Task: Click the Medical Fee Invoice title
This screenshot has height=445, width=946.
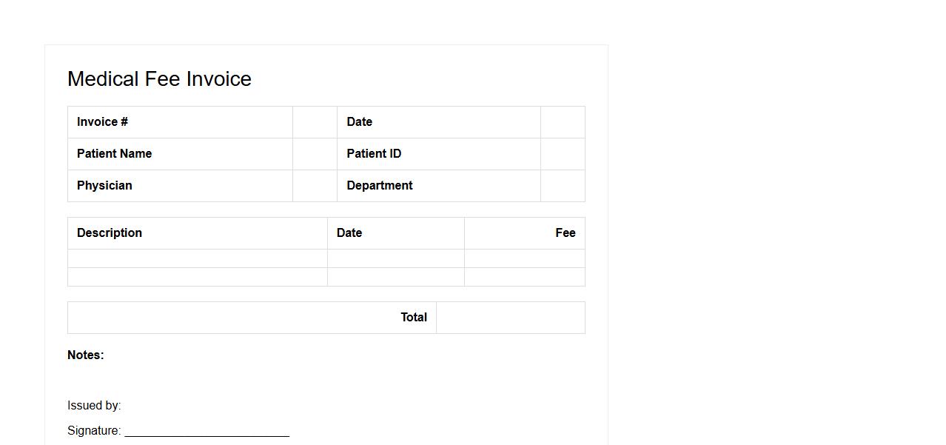Action: pyautogui.click(x=159, y=79)
